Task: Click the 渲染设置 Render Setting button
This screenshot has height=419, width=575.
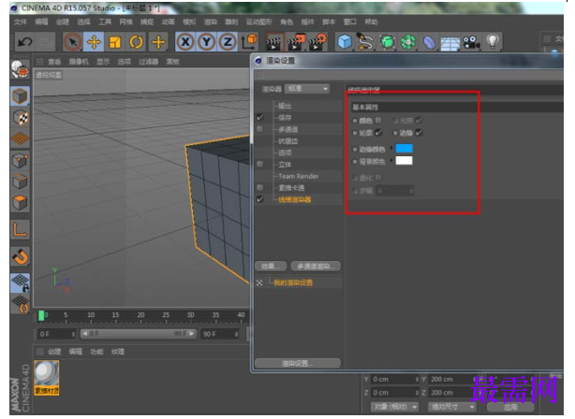Action: [298, 363]
